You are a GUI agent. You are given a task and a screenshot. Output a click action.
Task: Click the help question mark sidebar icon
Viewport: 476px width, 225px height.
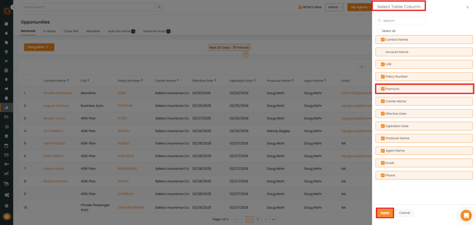pyautogui.click(x=7, y=216)
